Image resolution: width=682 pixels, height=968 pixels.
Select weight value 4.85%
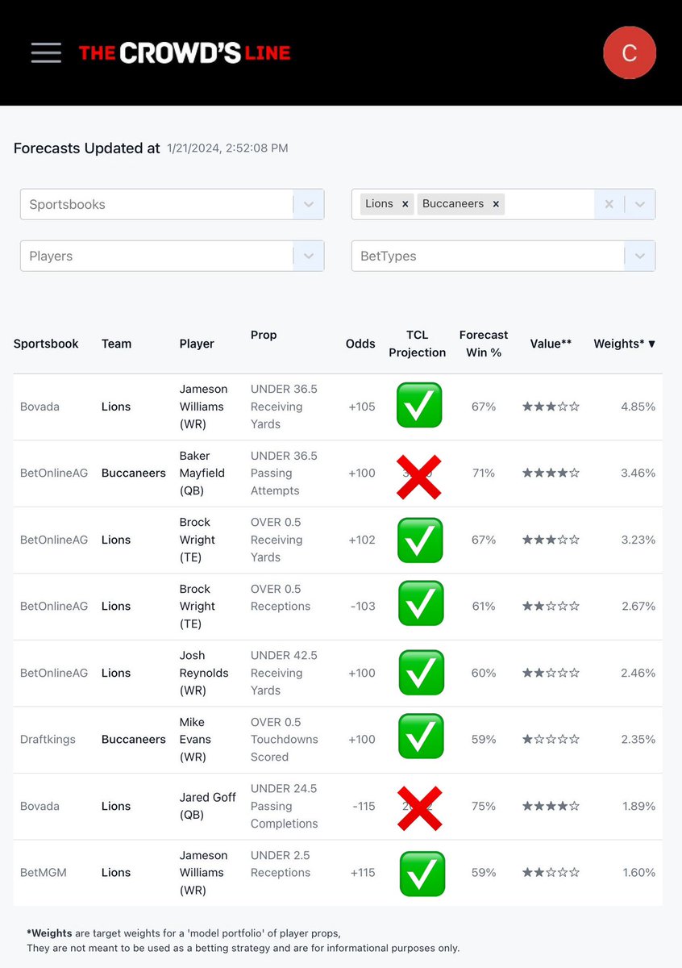tap(638, 407)
